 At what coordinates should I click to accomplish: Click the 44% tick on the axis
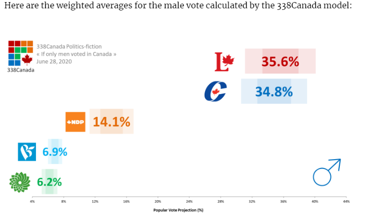(347, 201)
